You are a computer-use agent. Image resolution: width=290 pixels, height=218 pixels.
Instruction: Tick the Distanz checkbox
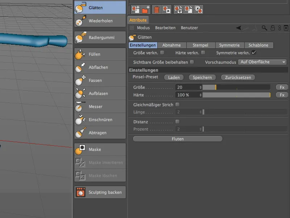coord(177,122)
